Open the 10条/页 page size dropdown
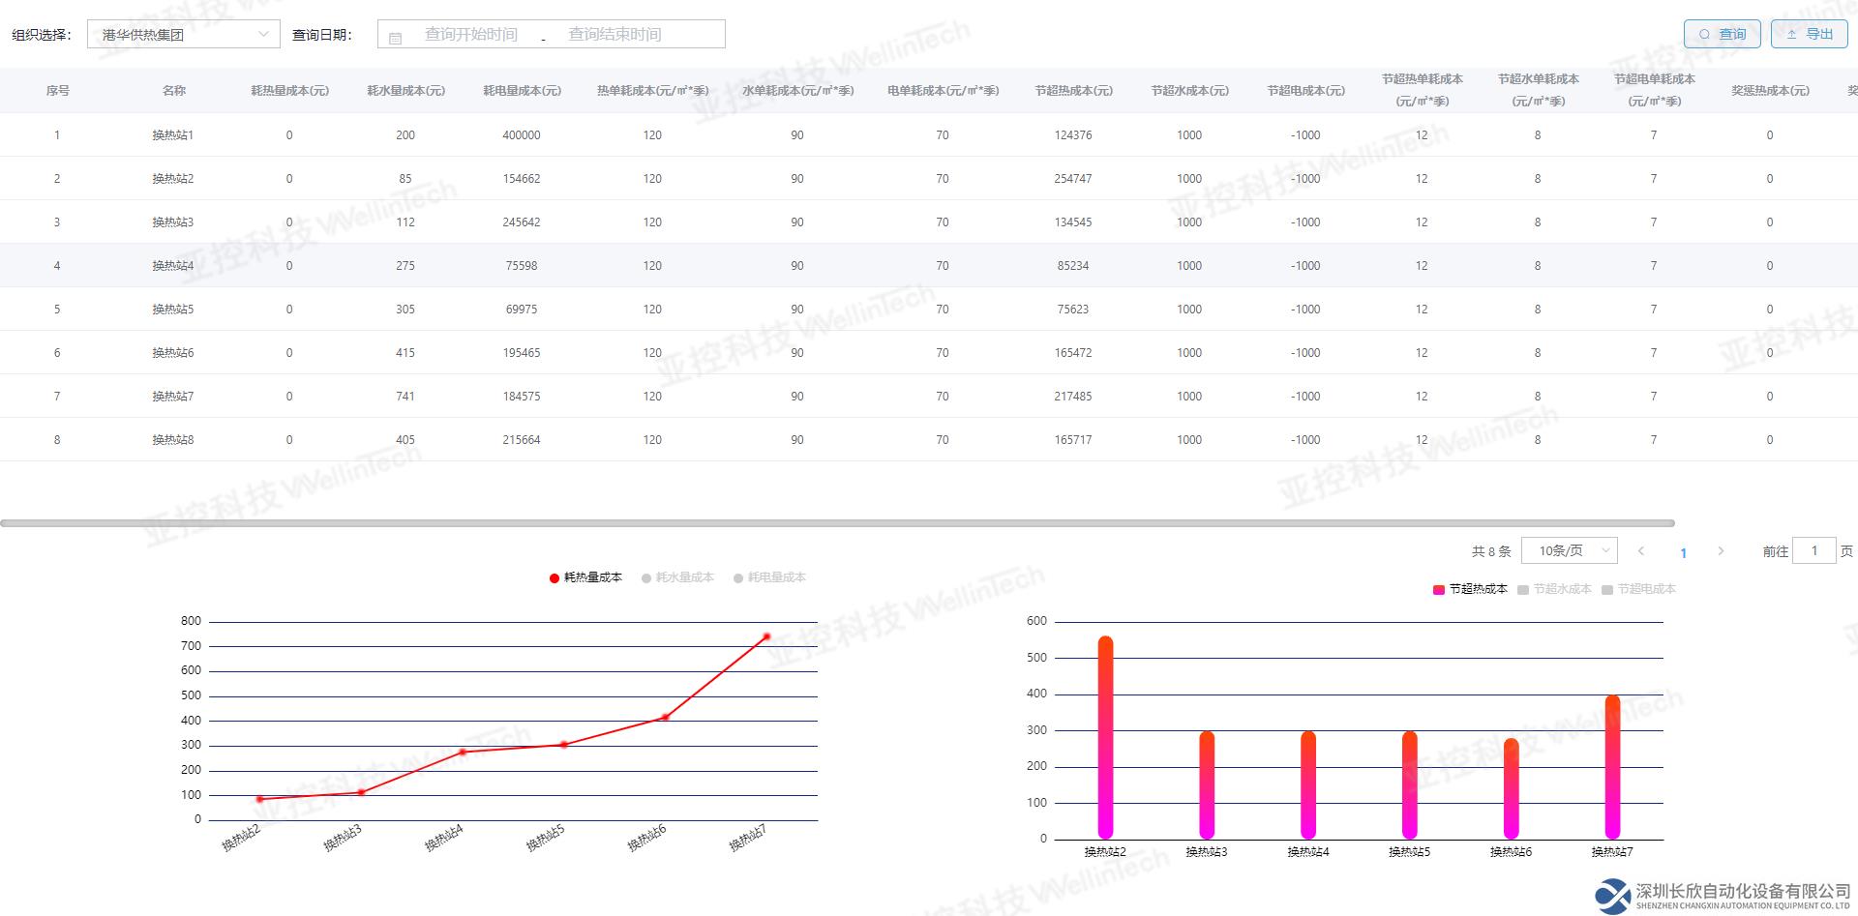 click(1569, 551)
